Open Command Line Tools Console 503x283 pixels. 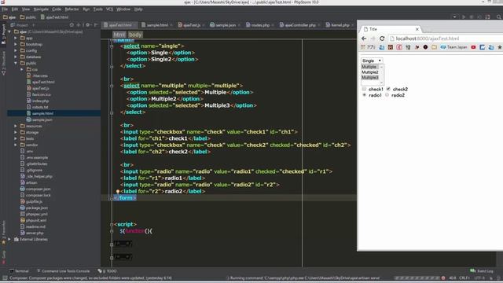(63, 271)
